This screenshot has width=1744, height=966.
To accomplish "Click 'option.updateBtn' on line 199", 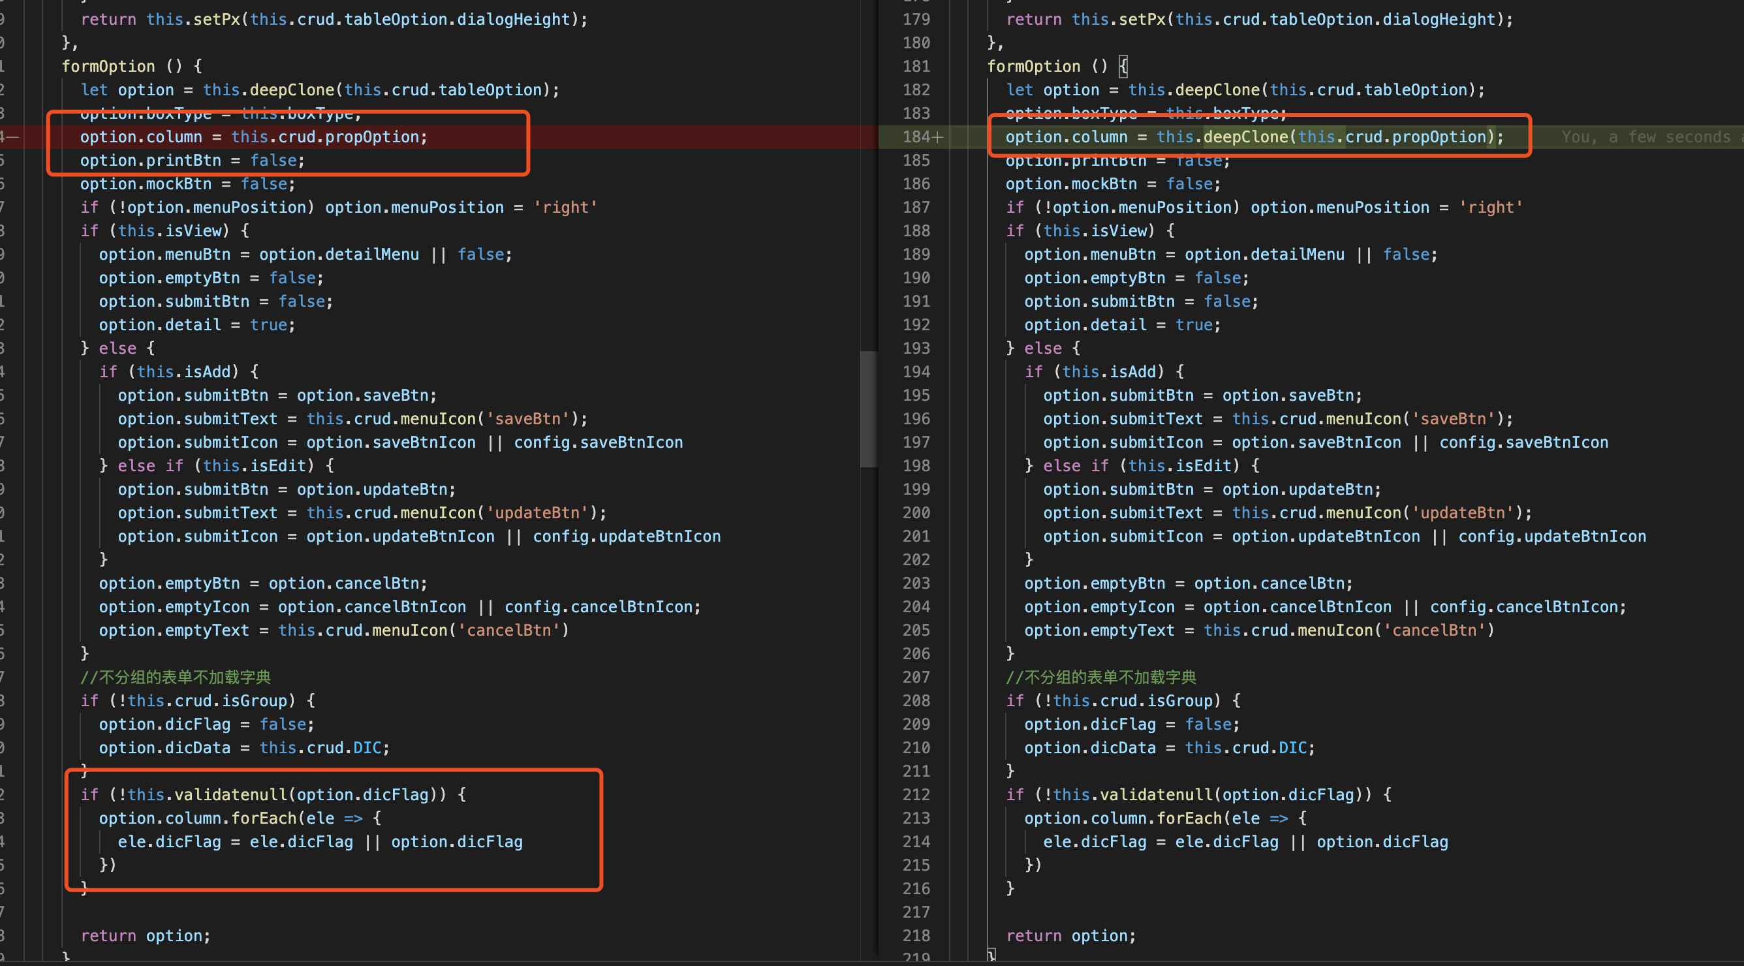I will click(x=1297, y=490).
